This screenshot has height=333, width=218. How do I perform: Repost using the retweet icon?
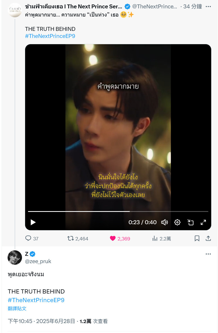point(70,238)
